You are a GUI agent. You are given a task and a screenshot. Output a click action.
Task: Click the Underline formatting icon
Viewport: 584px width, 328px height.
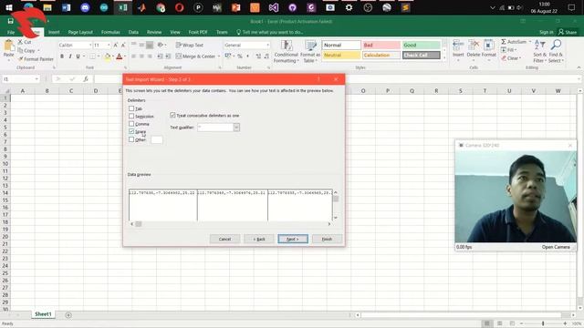click(x=78, y=56)
